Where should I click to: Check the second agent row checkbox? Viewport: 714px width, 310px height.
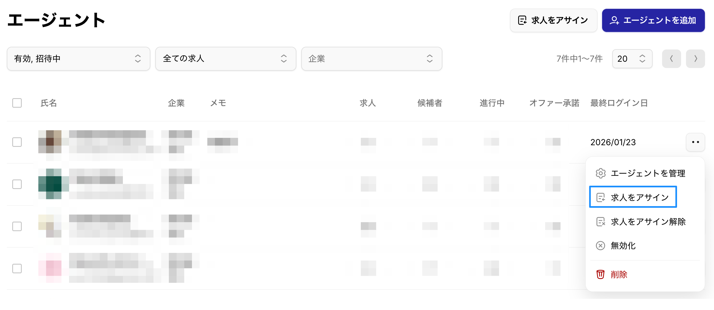pos(17,184)
